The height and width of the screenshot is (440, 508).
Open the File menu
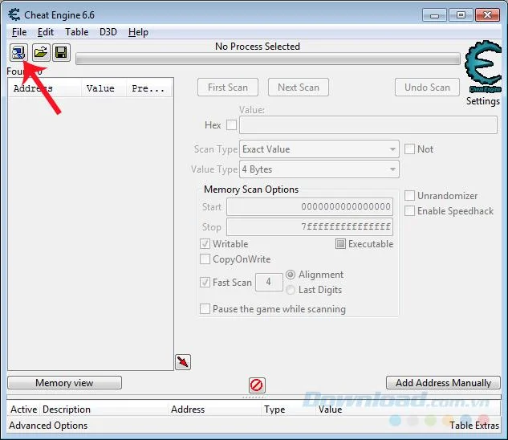coord(19,32)
